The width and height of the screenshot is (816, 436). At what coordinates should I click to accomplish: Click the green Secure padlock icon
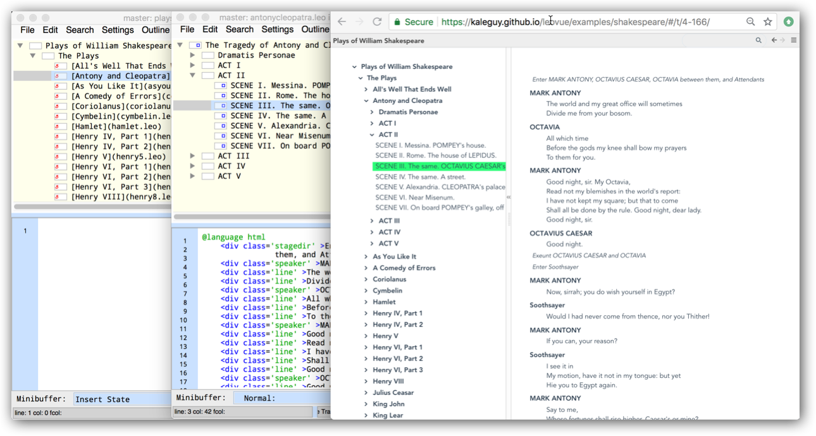point(397,21)
